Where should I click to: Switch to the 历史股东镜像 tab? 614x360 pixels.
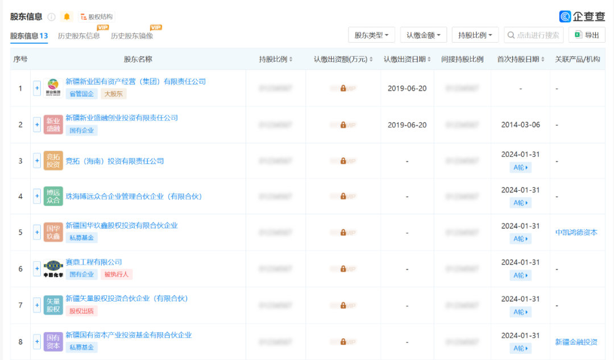pos(132,36)
